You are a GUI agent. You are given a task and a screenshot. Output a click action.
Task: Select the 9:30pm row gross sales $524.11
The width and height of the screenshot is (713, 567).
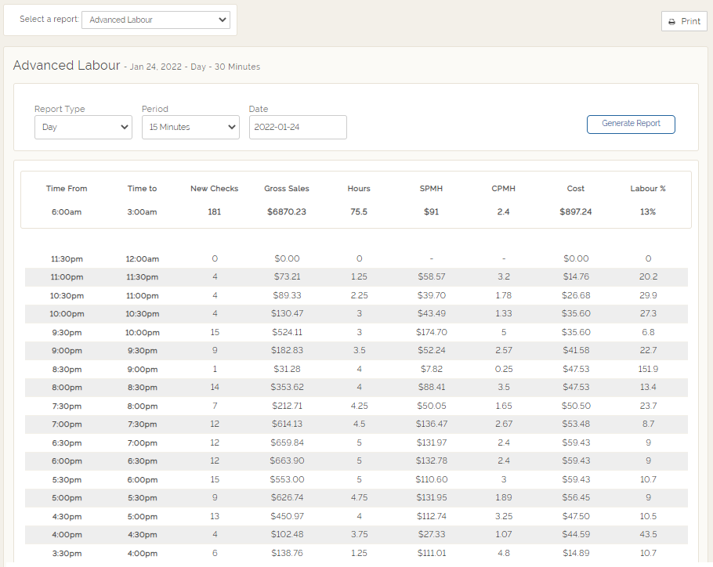pyautogui.click(x=287, y=332)
